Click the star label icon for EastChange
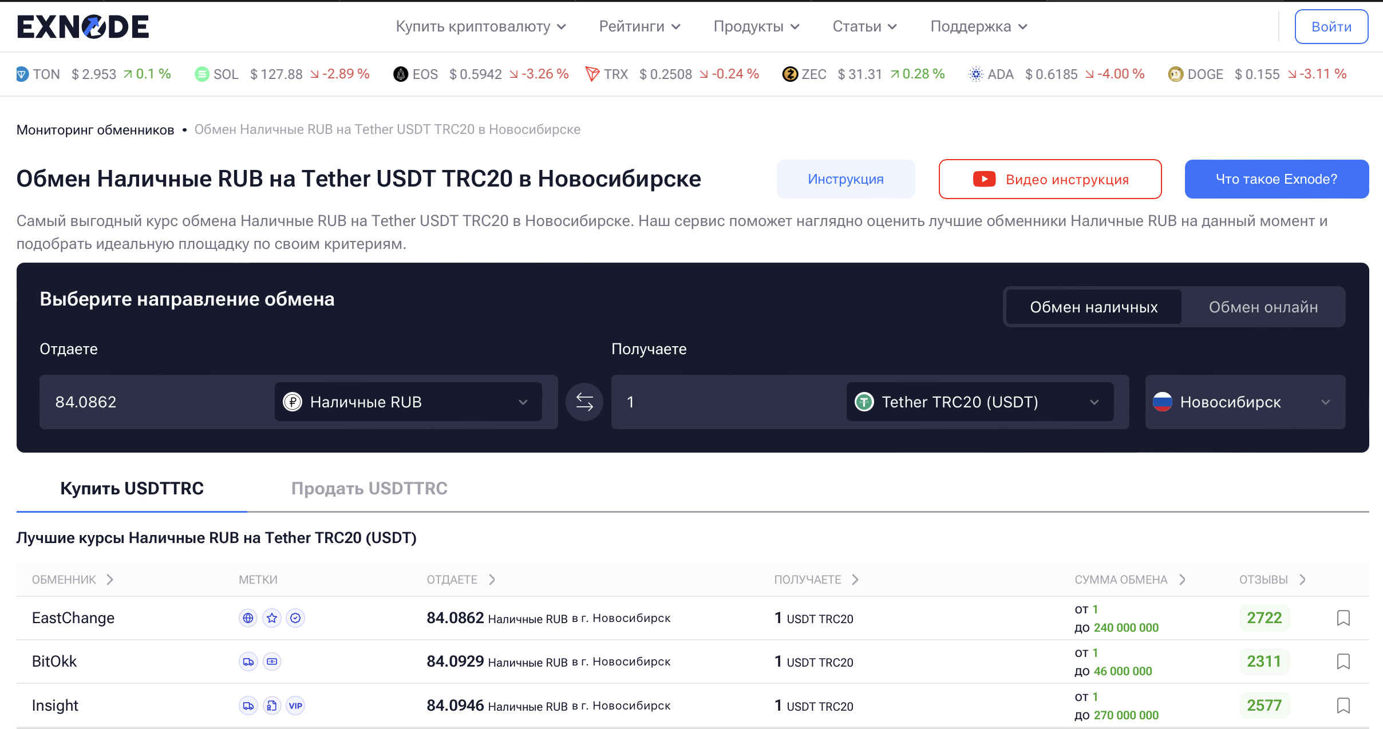This screenshot has width=1383, height=729. coord(272,618)
